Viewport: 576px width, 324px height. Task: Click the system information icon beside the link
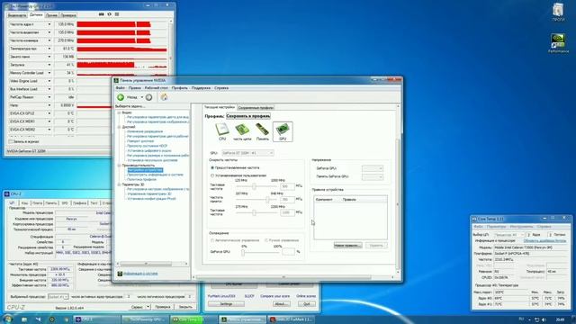[120, 274]
